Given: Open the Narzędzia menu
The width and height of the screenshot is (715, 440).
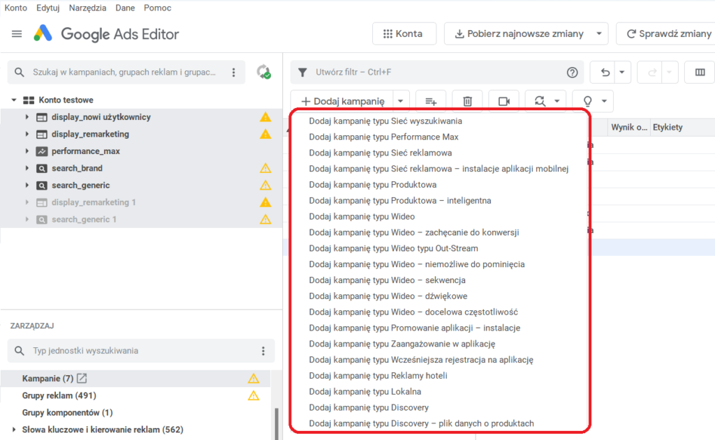Looking at the screenshot, I should click(x=87, y=8).
